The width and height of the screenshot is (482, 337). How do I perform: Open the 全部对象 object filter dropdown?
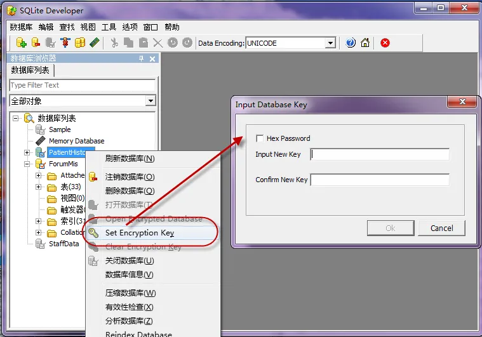(151, 101)
